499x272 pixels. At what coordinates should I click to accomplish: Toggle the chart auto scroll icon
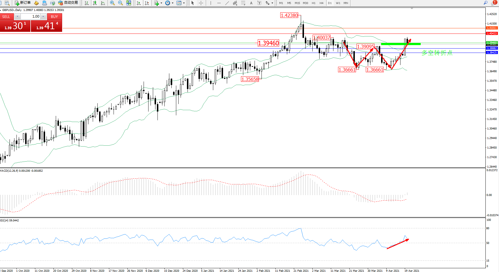coord(139,3)
